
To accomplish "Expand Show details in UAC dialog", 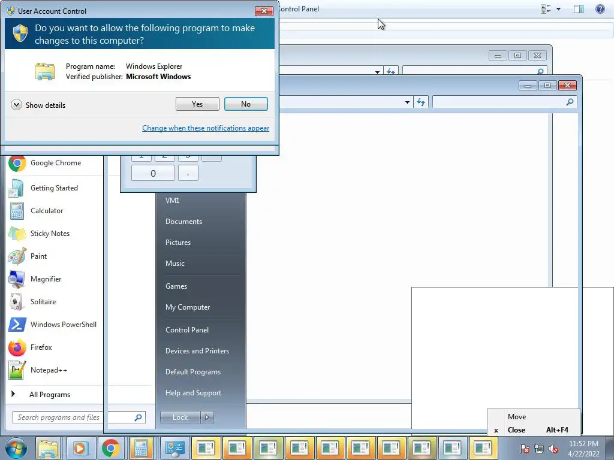I will 38,105.
